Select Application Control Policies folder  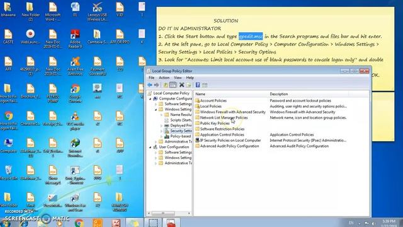click(x=220, y=134)
